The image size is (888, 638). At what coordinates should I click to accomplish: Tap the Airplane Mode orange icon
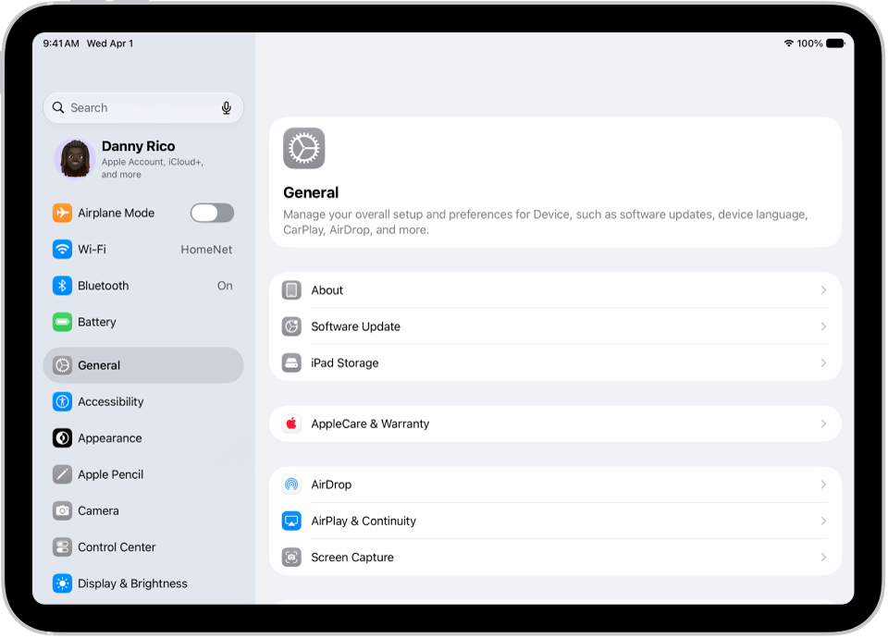click(x=62, y=213)
